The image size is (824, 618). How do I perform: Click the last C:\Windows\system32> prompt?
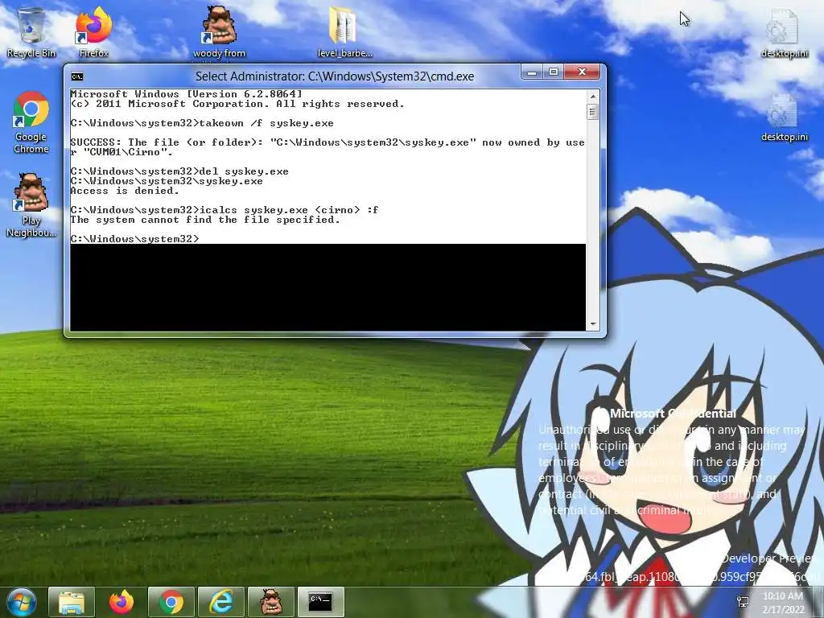coord(135,239)
